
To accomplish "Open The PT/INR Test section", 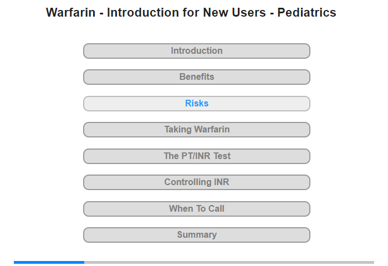I will pos(196,156).
